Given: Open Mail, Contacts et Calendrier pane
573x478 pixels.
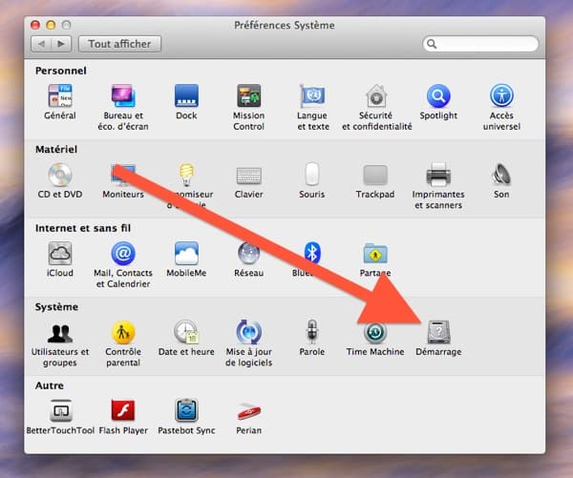Looking at the screenshot, I should point(123,253).
